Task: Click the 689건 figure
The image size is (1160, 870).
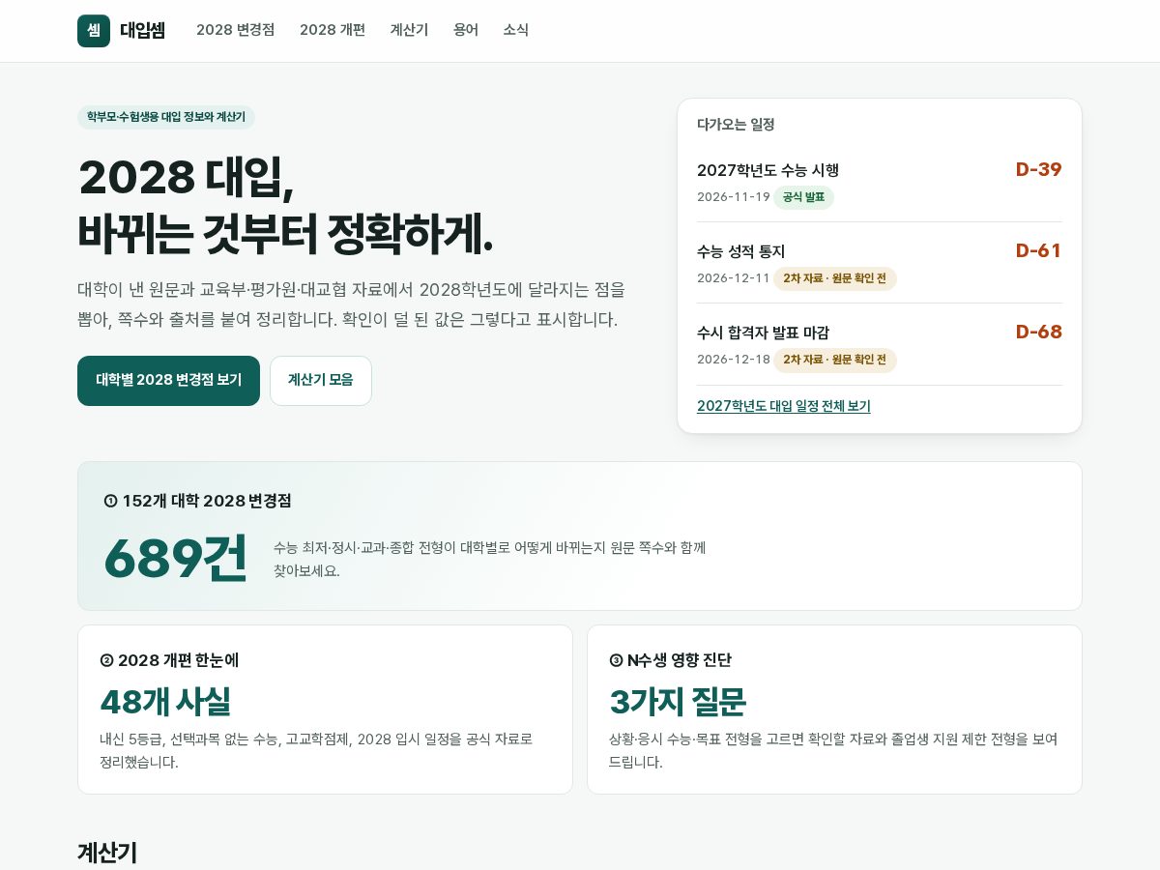Action: [x=176, y=559]
